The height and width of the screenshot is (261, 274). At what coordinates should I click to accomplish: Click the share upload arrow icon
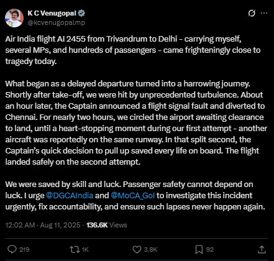click(x=262, y=249)
